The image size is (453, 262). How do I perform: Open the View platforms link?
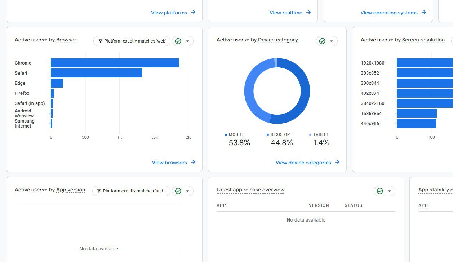tap(169, 13)
